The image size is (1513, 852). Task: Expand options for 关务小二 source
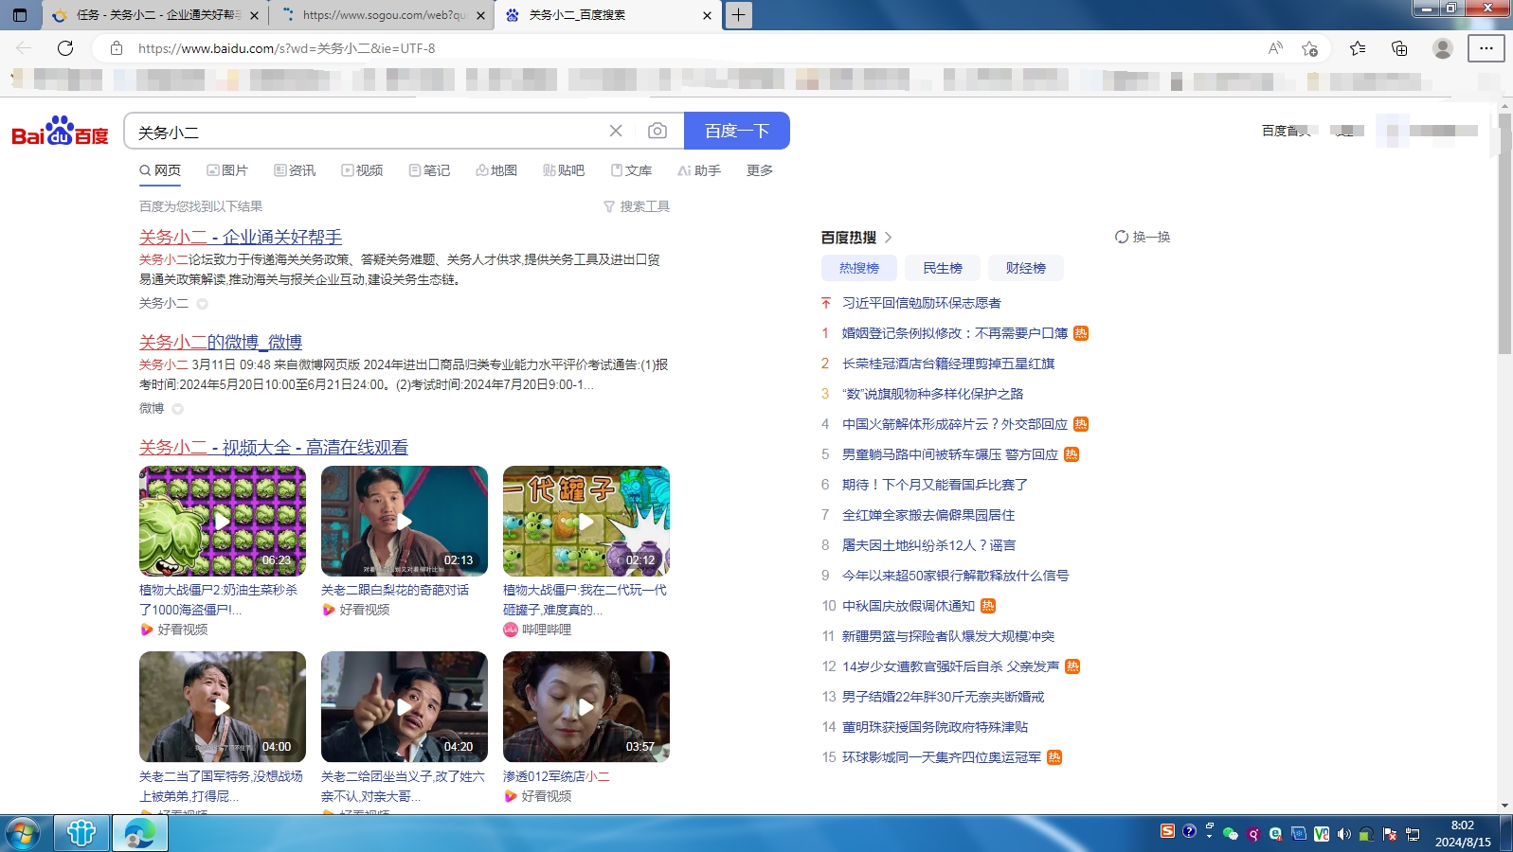(x=202, y=304)
